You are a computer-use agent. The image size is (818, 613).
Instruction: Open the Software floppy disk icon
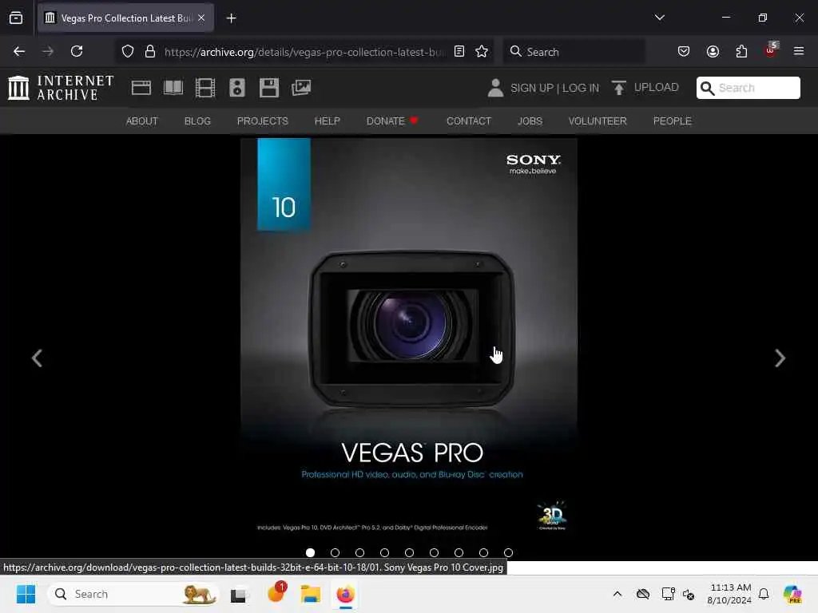point(269,88)
